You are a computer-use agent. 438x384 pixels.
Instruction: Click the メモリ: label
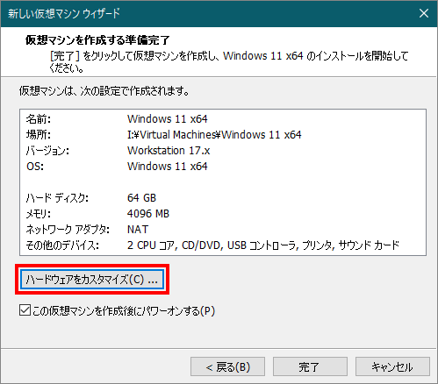coord(38,214)
